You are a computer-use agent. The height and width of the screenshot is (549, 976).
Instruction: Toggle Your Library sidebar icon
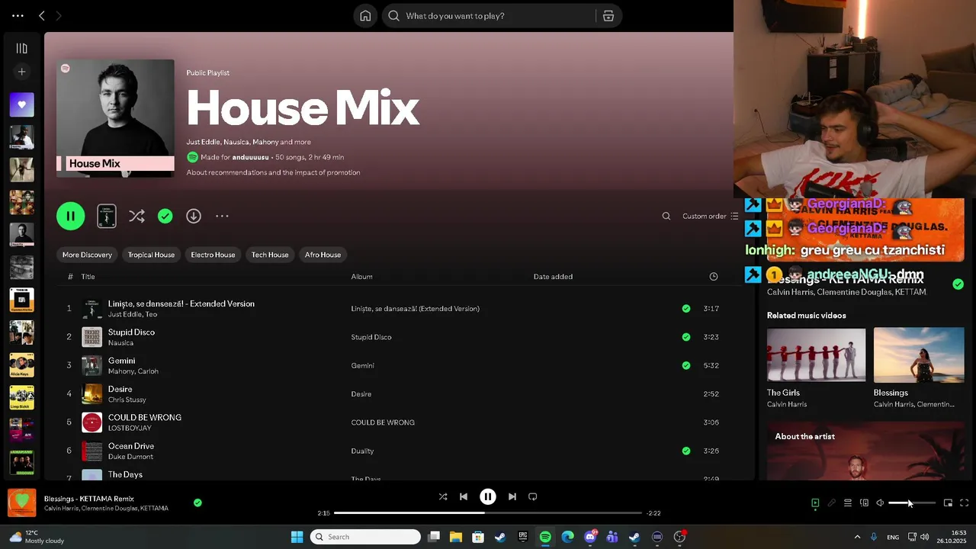tap(21, 48)
